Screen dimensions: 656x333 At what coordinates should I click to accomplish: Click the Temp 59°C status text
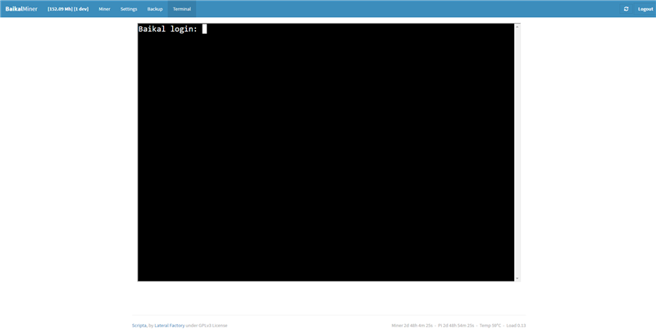point(490,326)
